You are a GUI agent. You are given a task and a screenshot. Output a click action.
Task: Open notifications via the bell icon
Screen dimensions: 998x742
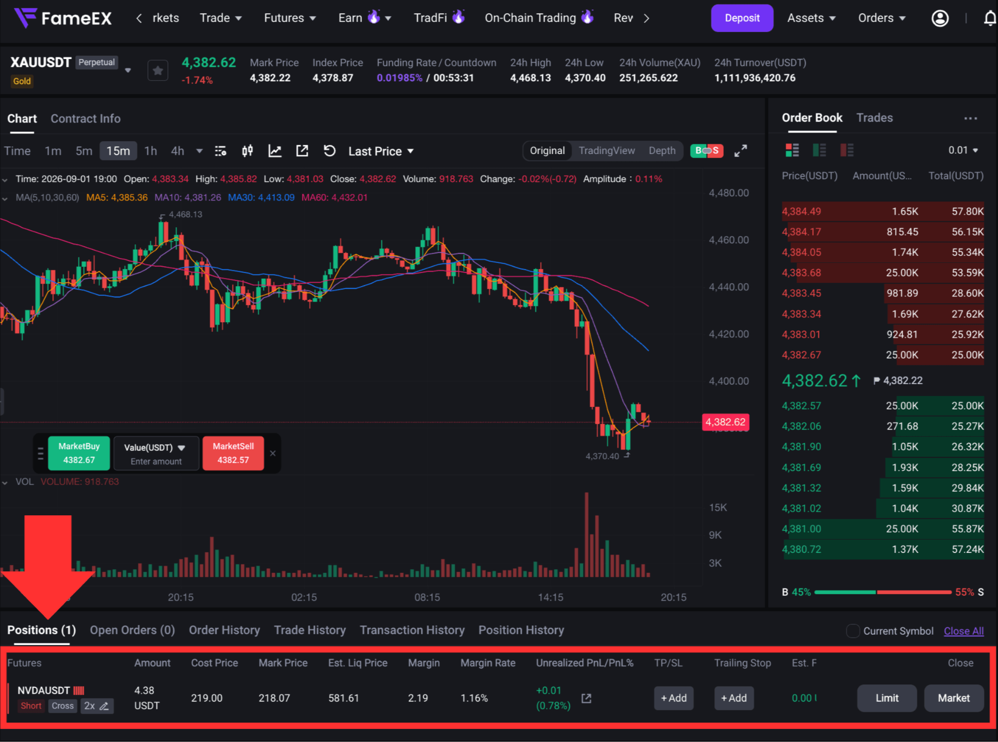click(x=990, y=18)
